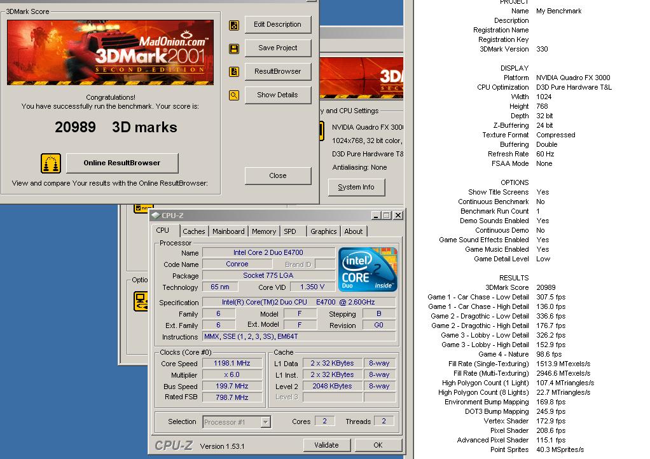Click the ResultBrowser report icon

[x=234, y=71]
